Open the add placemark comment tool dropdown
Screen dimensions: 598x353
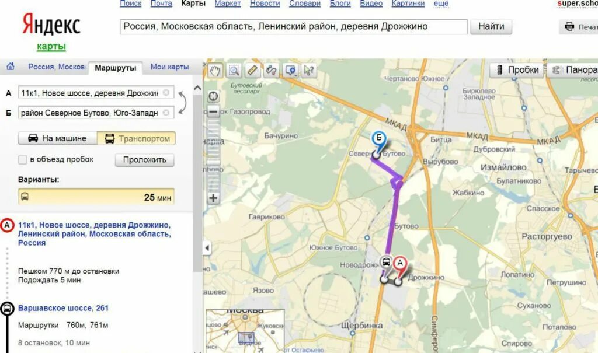click(291, 71)
